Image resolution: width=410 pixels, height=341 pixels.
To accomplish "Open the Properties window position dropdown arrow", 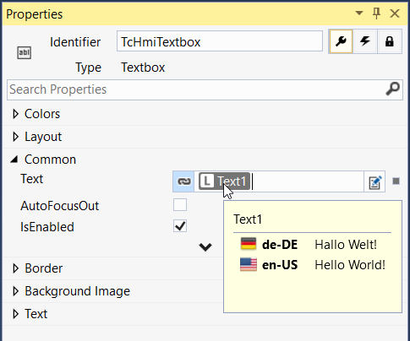I will [359, 13].
